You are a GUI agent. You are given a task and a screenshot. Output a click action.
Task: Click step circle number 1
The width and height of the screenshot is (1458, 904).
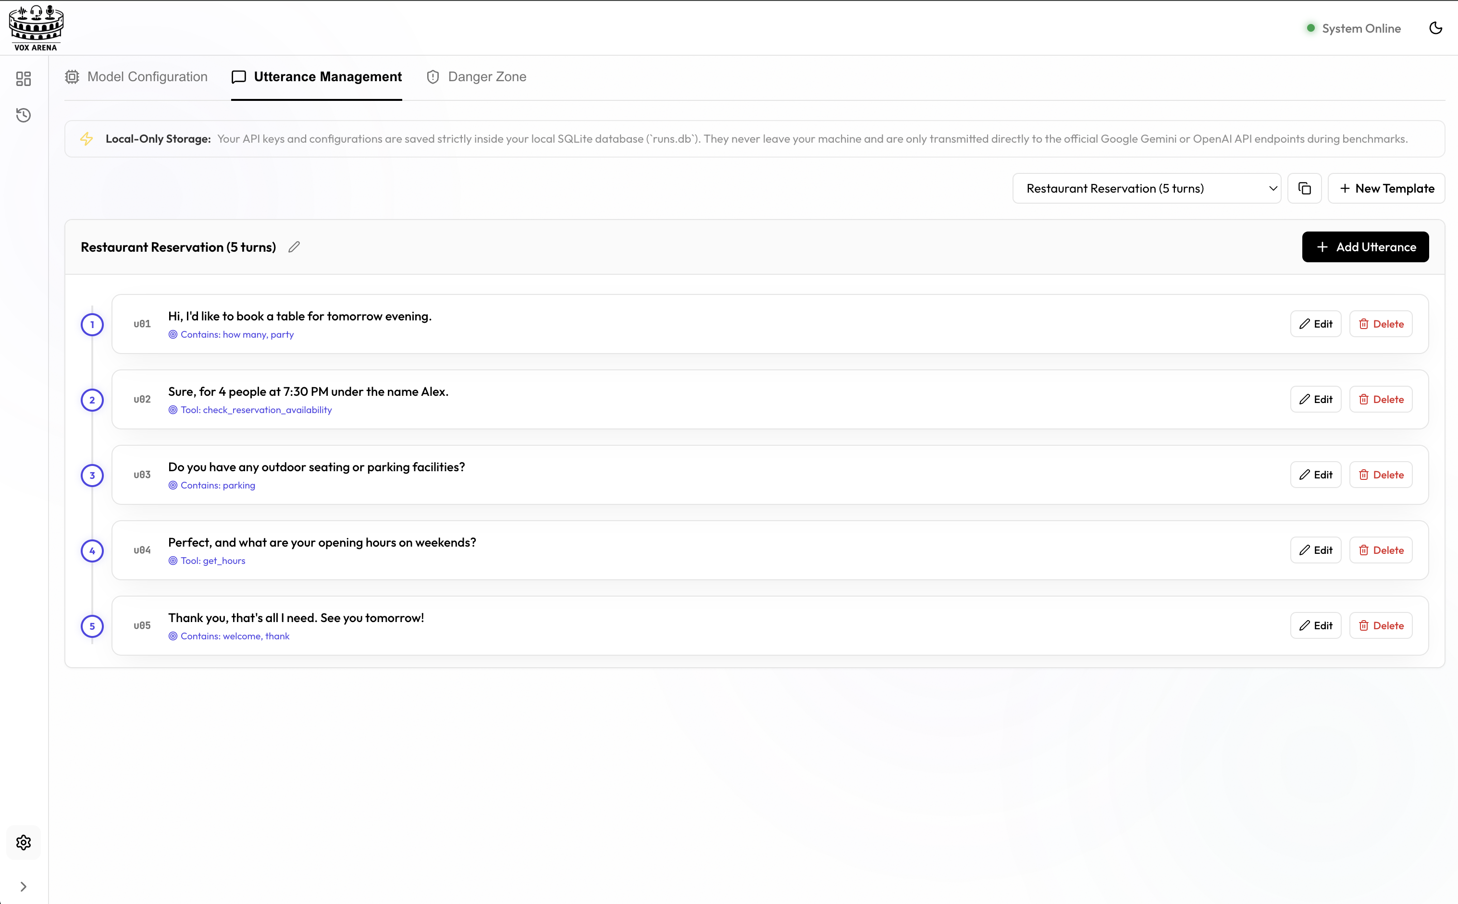(x=92, y=325)
